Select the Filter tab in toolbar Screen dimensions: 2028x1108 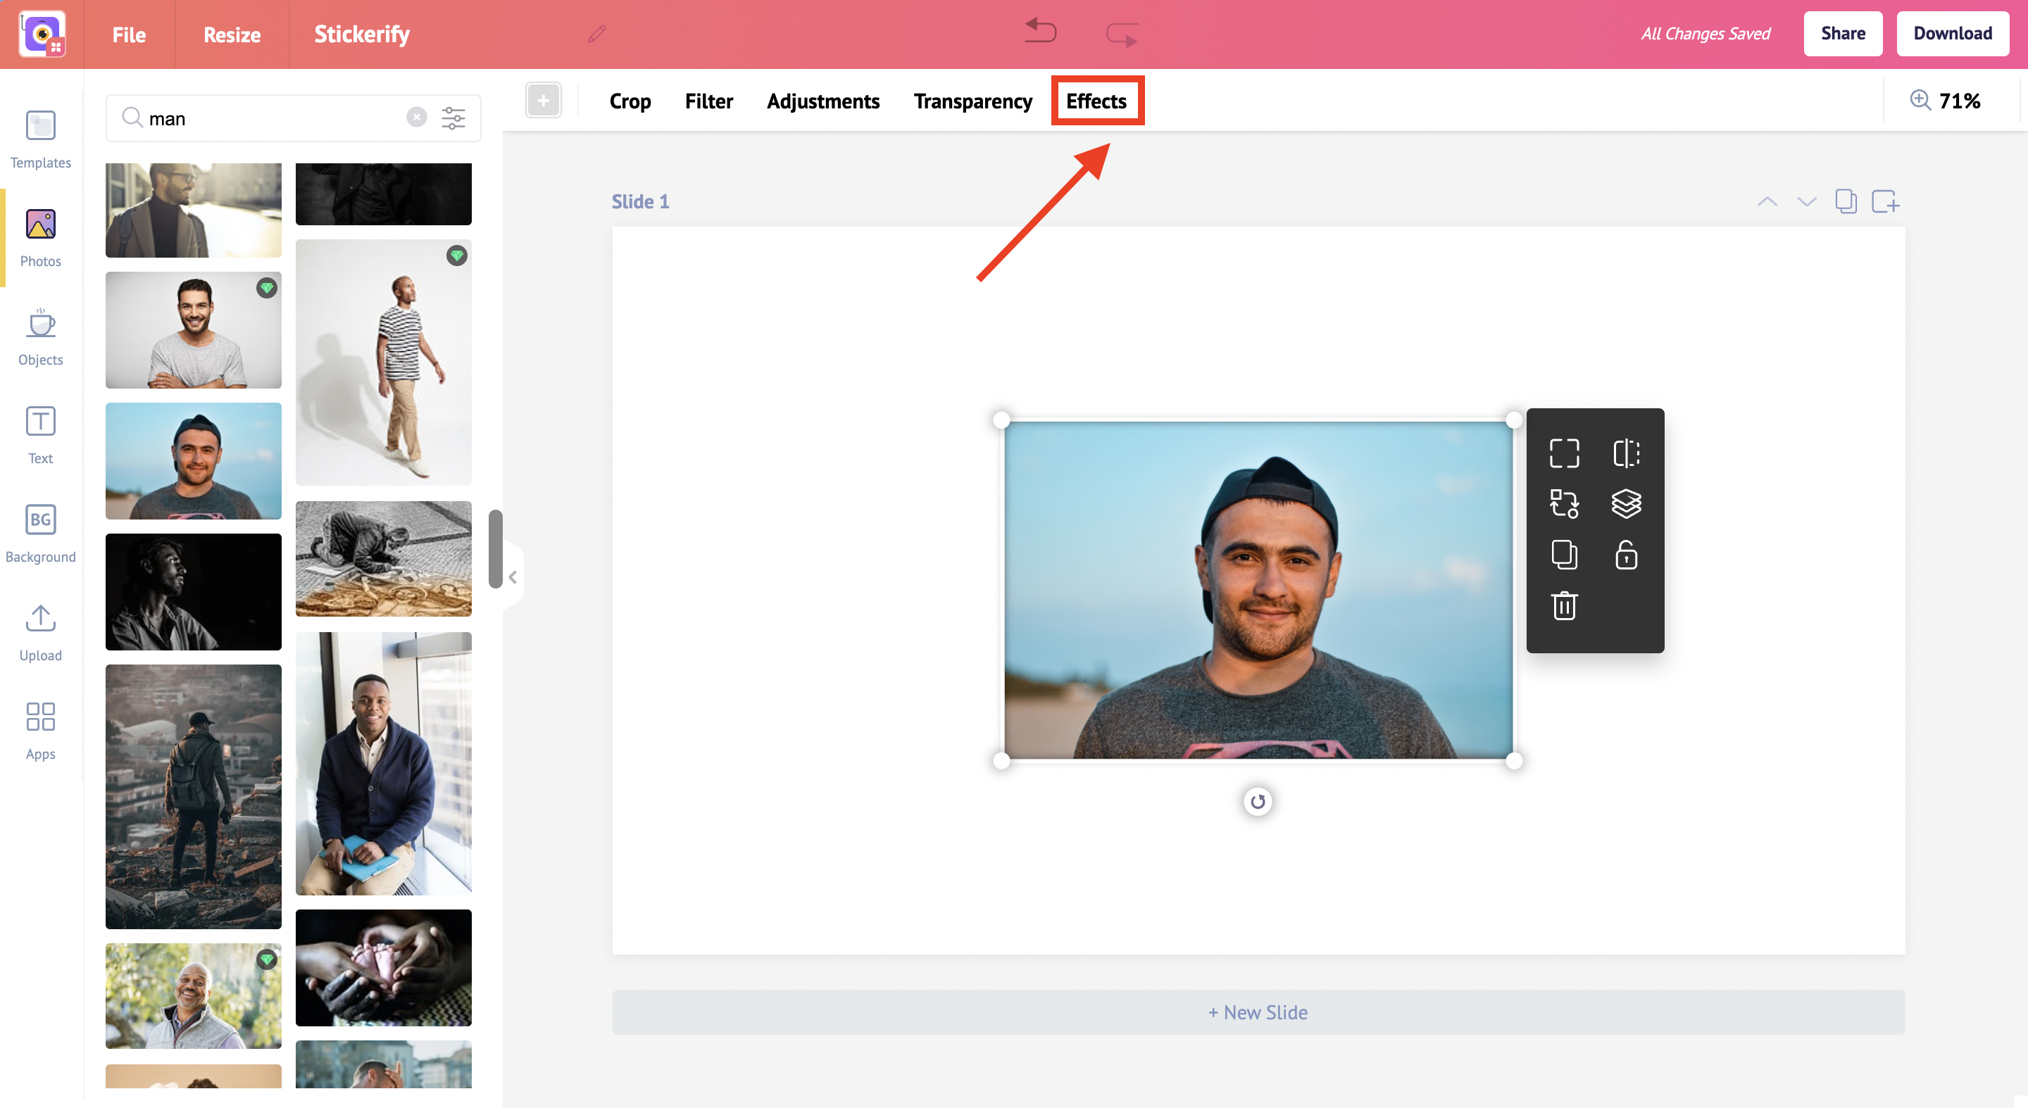708,100
